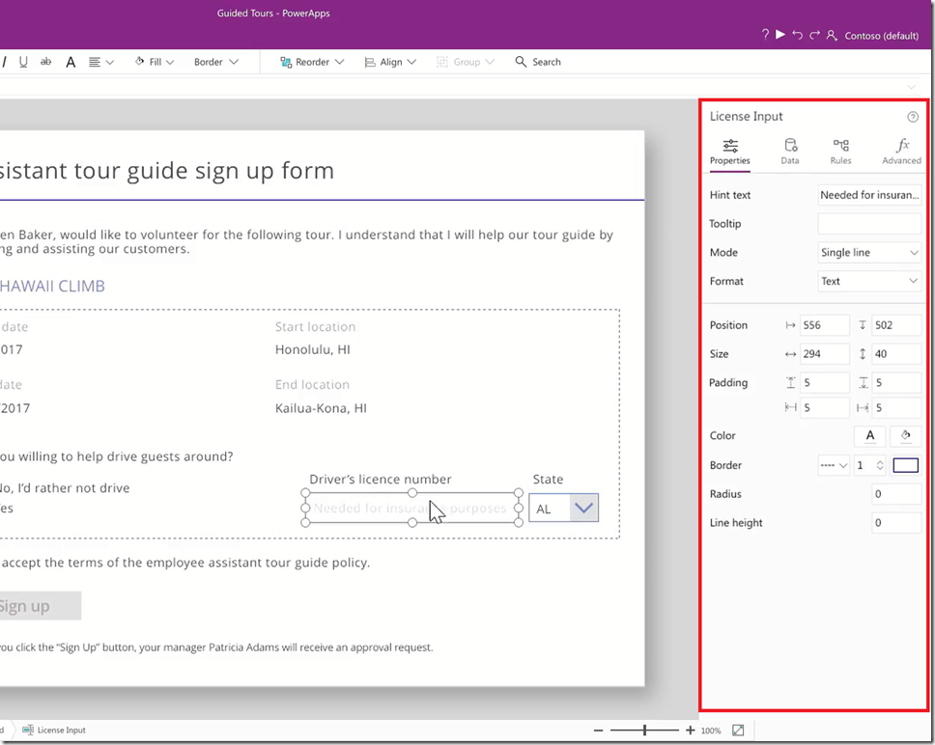Click the font color A icon in toolbar
The image size is (935, 745).
[x=71, y=62]
